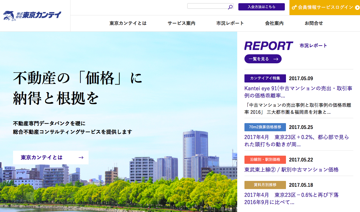Select the カンテイアイ特集 category tag
The height and width of the screenshot is (212, 360).
(265, 78)
